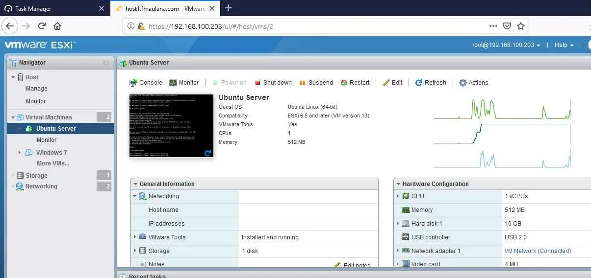
Task: Reload the browser page
Action: pos(42,26)
